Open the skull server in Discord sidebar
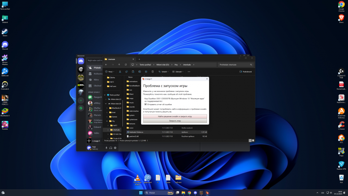This screenshot has height=196, width=348. 81,70
